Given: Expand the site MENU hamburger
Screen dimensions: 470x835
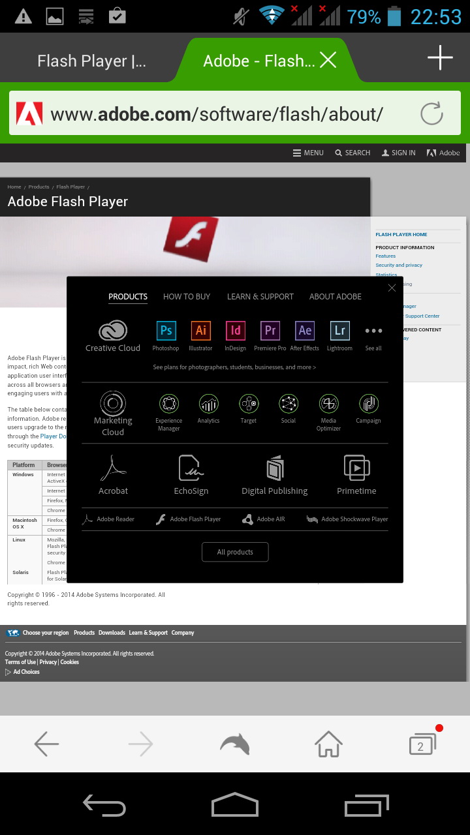Looking at the screenshot, I should click(308, 153).
